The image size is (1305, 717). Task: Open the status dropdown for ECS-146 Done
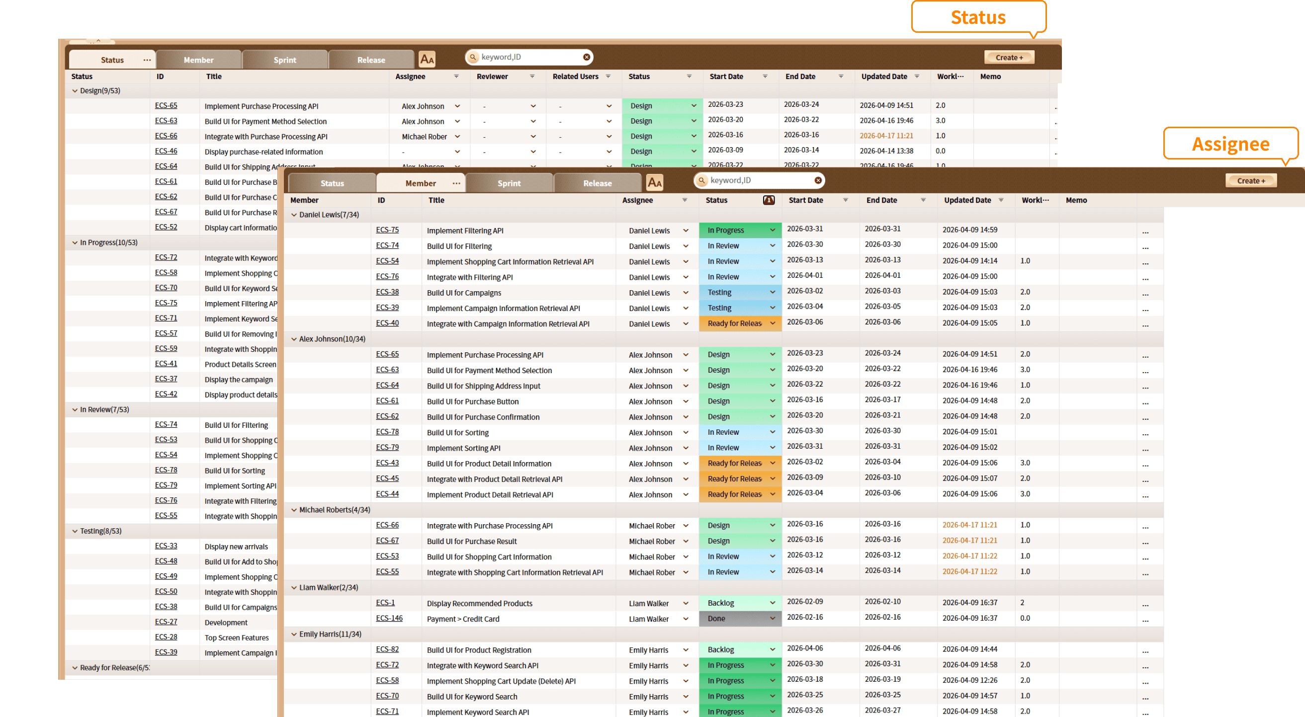click(772, 618)
